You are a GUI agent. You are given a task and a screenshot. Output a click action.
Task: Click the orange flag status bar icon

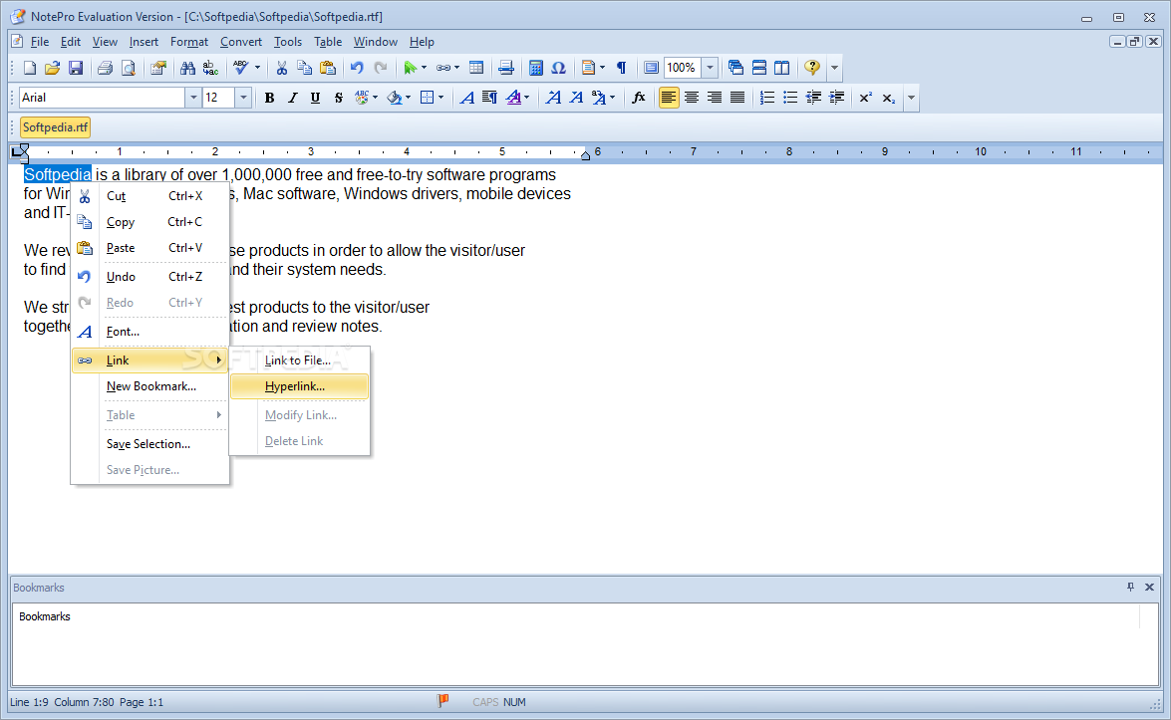point(442,701)
